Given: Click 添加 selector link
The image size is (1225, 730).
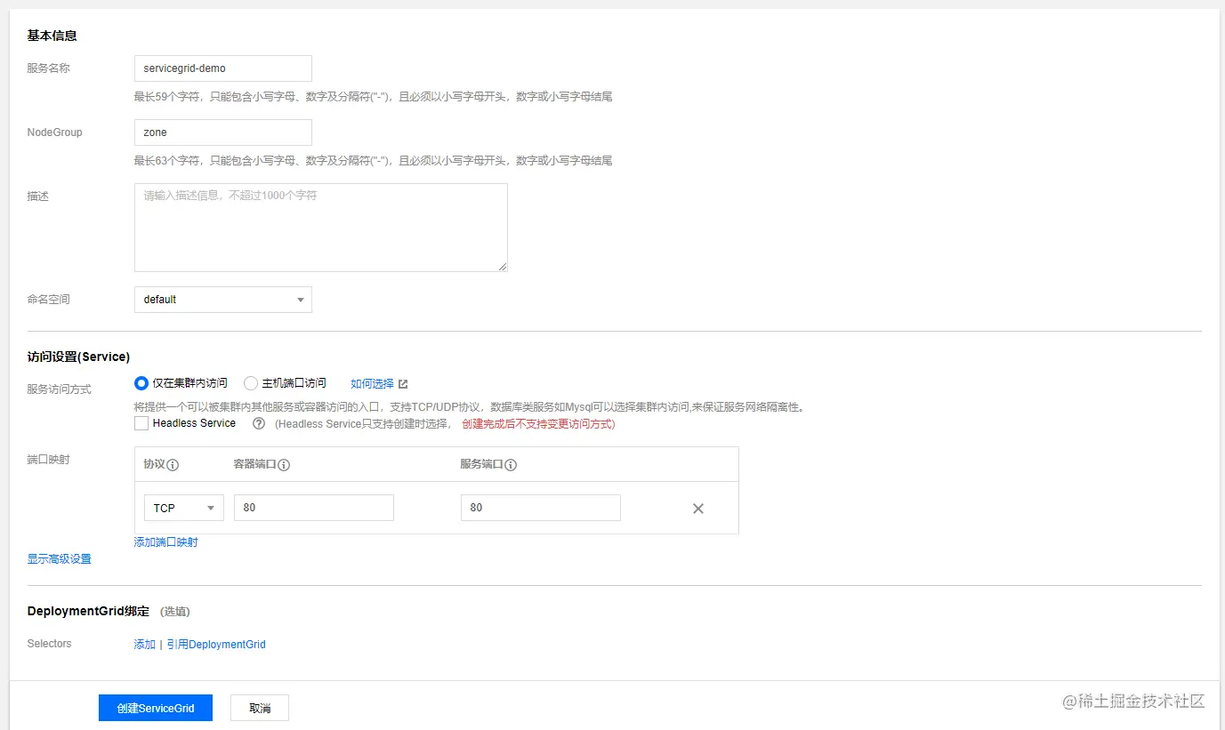Looking at the screenshot, I should [x=144, y=645].
